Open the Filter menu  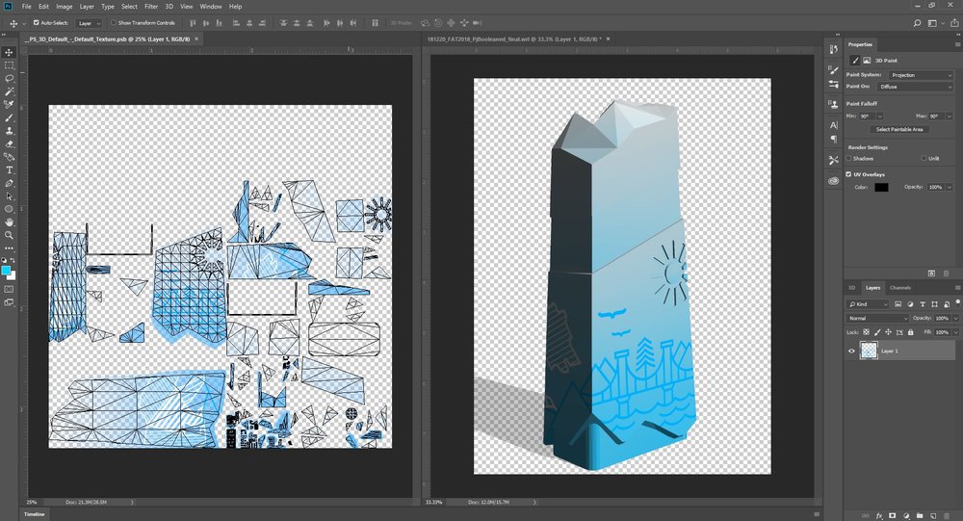tap(151, 6)
